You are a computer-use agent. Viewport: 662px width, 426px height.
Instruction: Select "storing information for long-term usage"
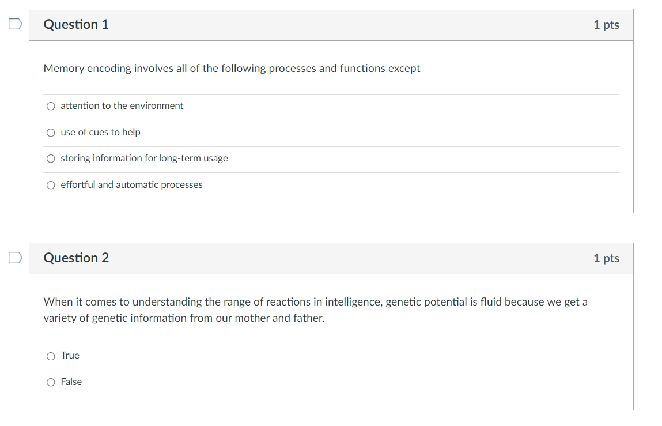[51, 159]
